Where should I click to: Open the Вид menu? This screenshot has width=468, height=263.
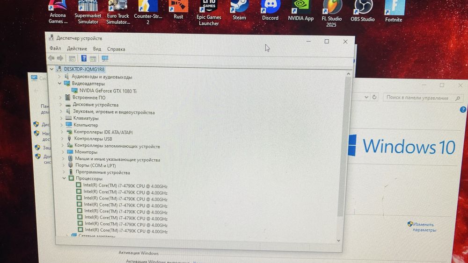coord(97,49)
